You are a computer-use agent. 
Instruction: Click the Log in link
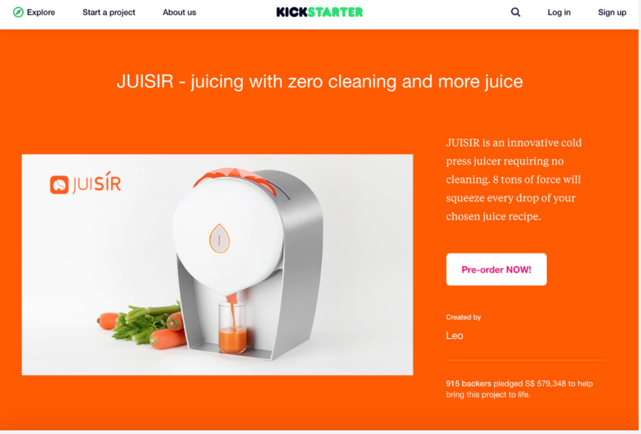pyautogui.click(x=559, y=12)
